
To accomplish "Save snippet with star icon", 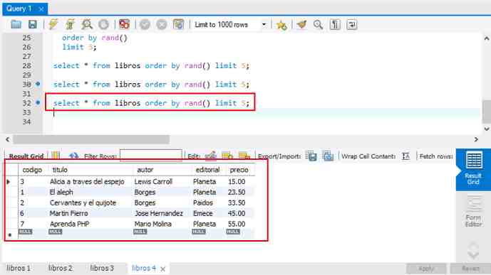I will tap(281, 25).
